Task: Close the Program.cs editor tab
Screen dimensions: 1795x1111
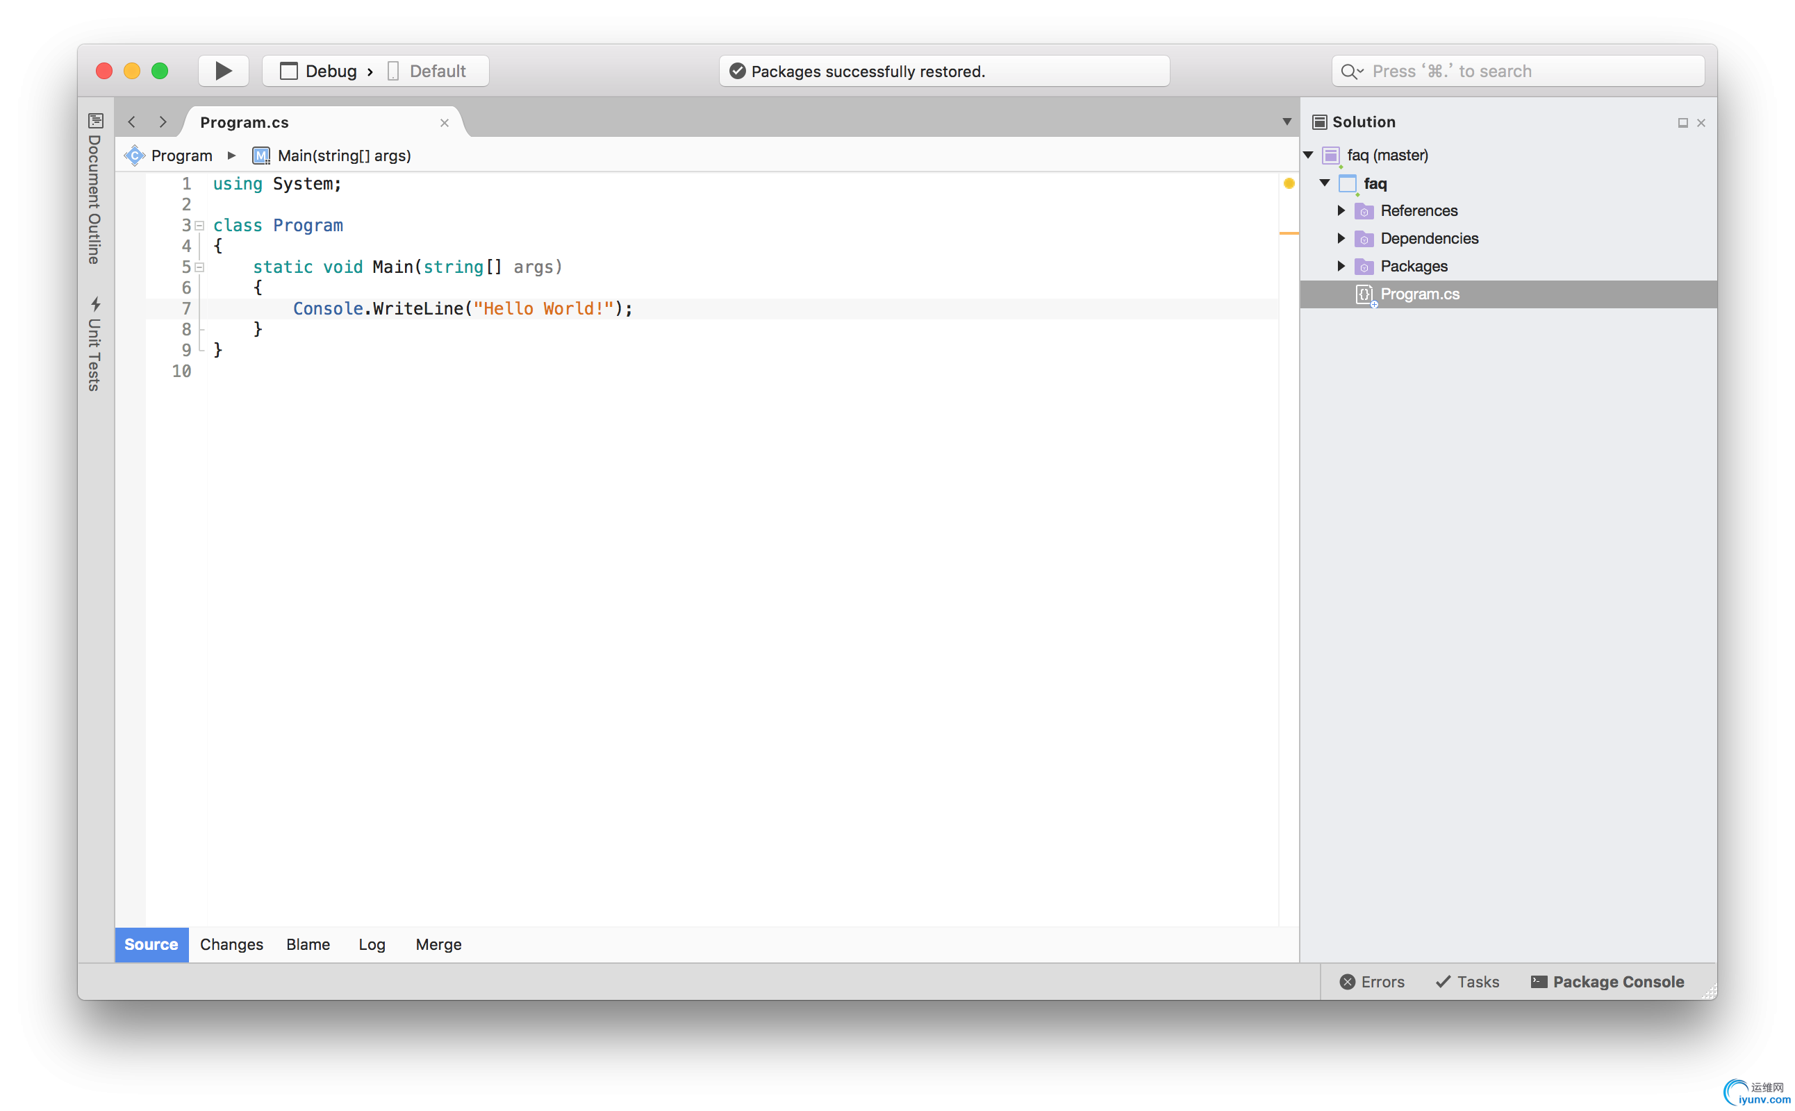Action: click(444, 123)
